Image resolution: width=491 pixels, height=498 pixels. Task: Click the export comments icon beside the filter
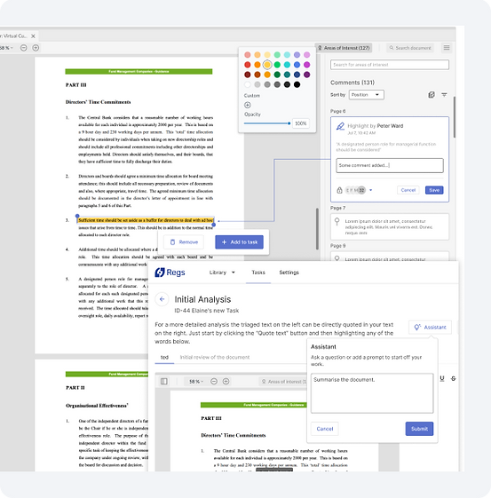pyautogui.click(x=432, y=95)
